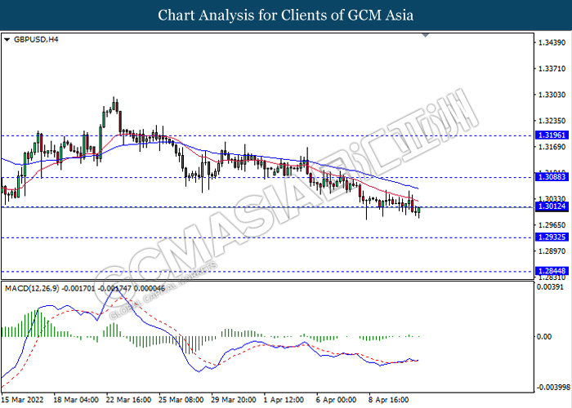The height and width of the screenshot is (408, 572).
Task: Click the 1.34390 price axis value
Action: (552, 42)
